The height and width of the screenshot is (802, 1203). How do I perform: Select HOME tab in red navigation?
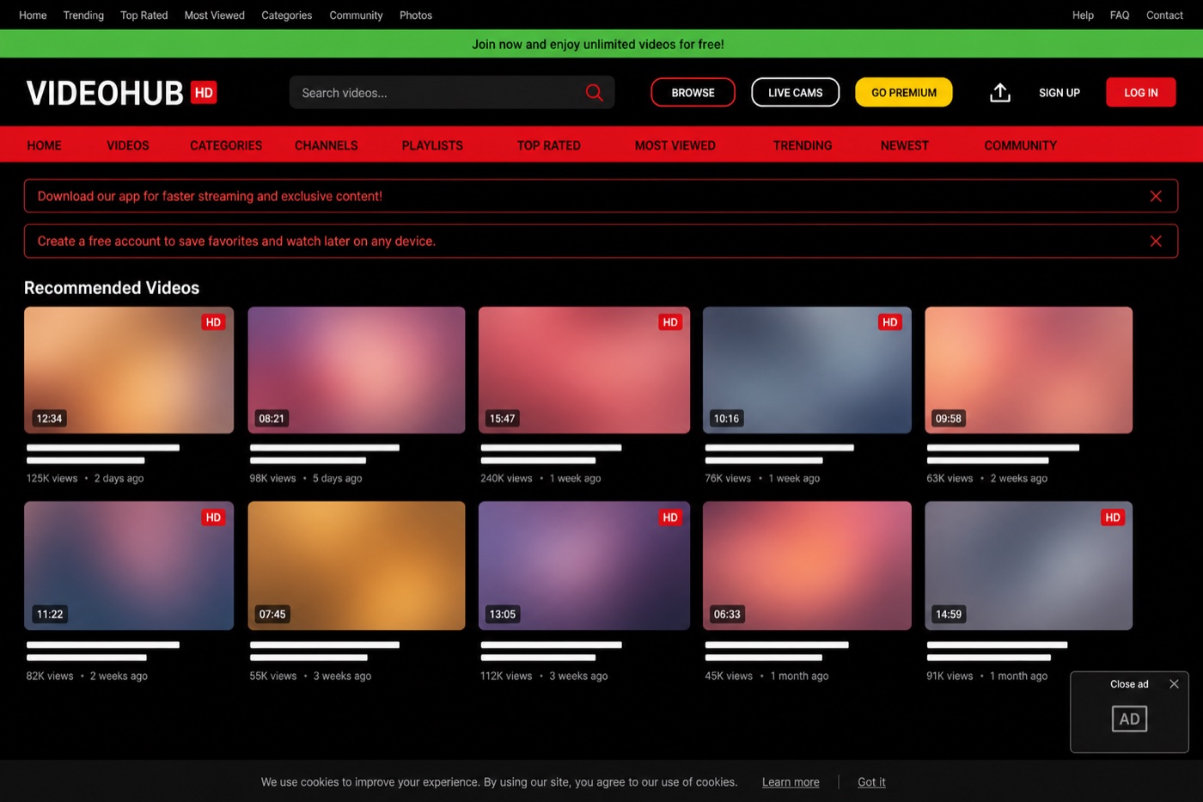(x=44, y=146)
